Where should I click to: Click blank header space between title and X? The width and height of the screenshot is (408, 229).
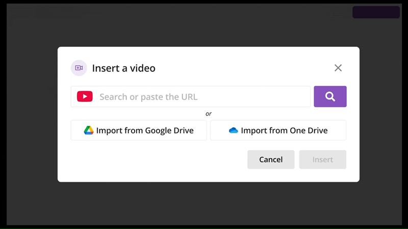click(245, 68)
